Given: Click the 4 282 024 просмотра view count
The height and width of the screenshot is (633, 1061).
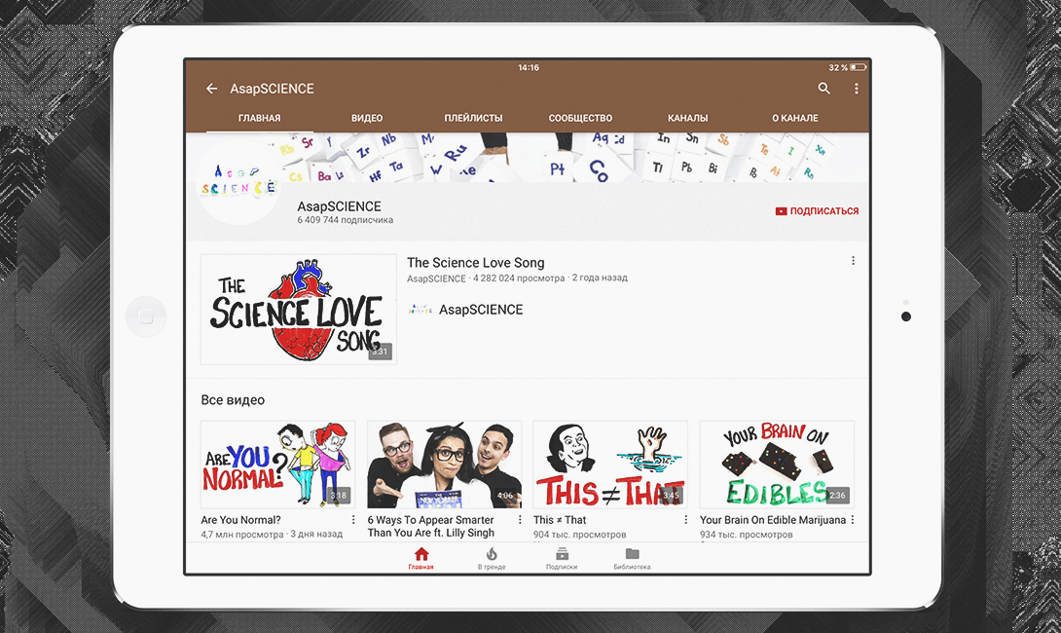Looking at the screenshot, I should 519,279.
